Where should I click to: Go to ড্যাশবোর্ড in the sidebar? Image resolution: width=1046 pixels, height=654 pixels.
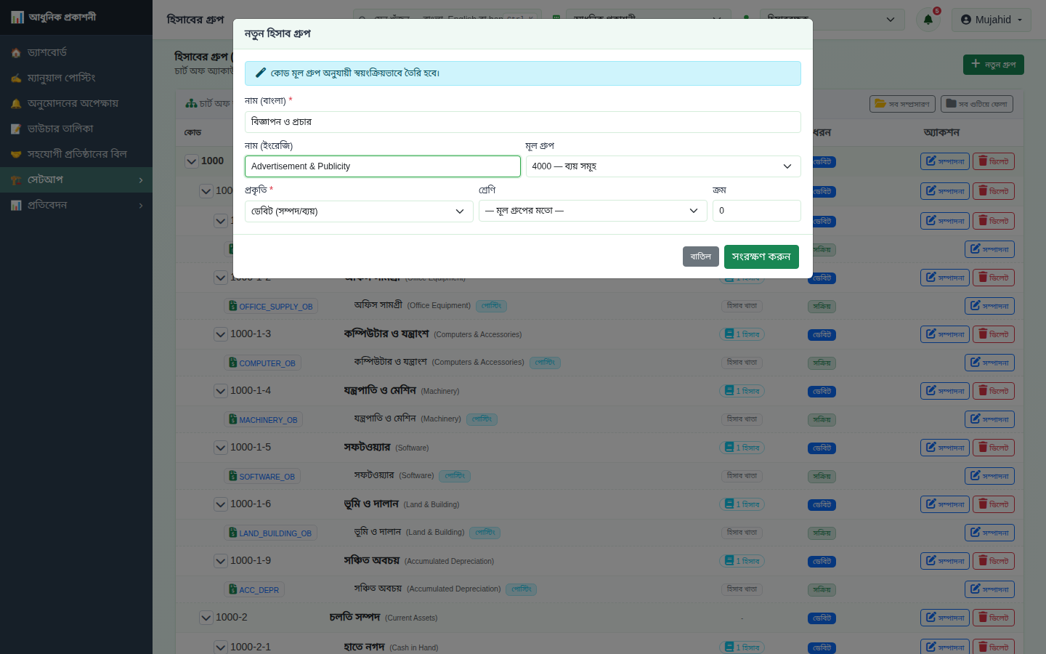pyautogui.click(x=76, y=52)
